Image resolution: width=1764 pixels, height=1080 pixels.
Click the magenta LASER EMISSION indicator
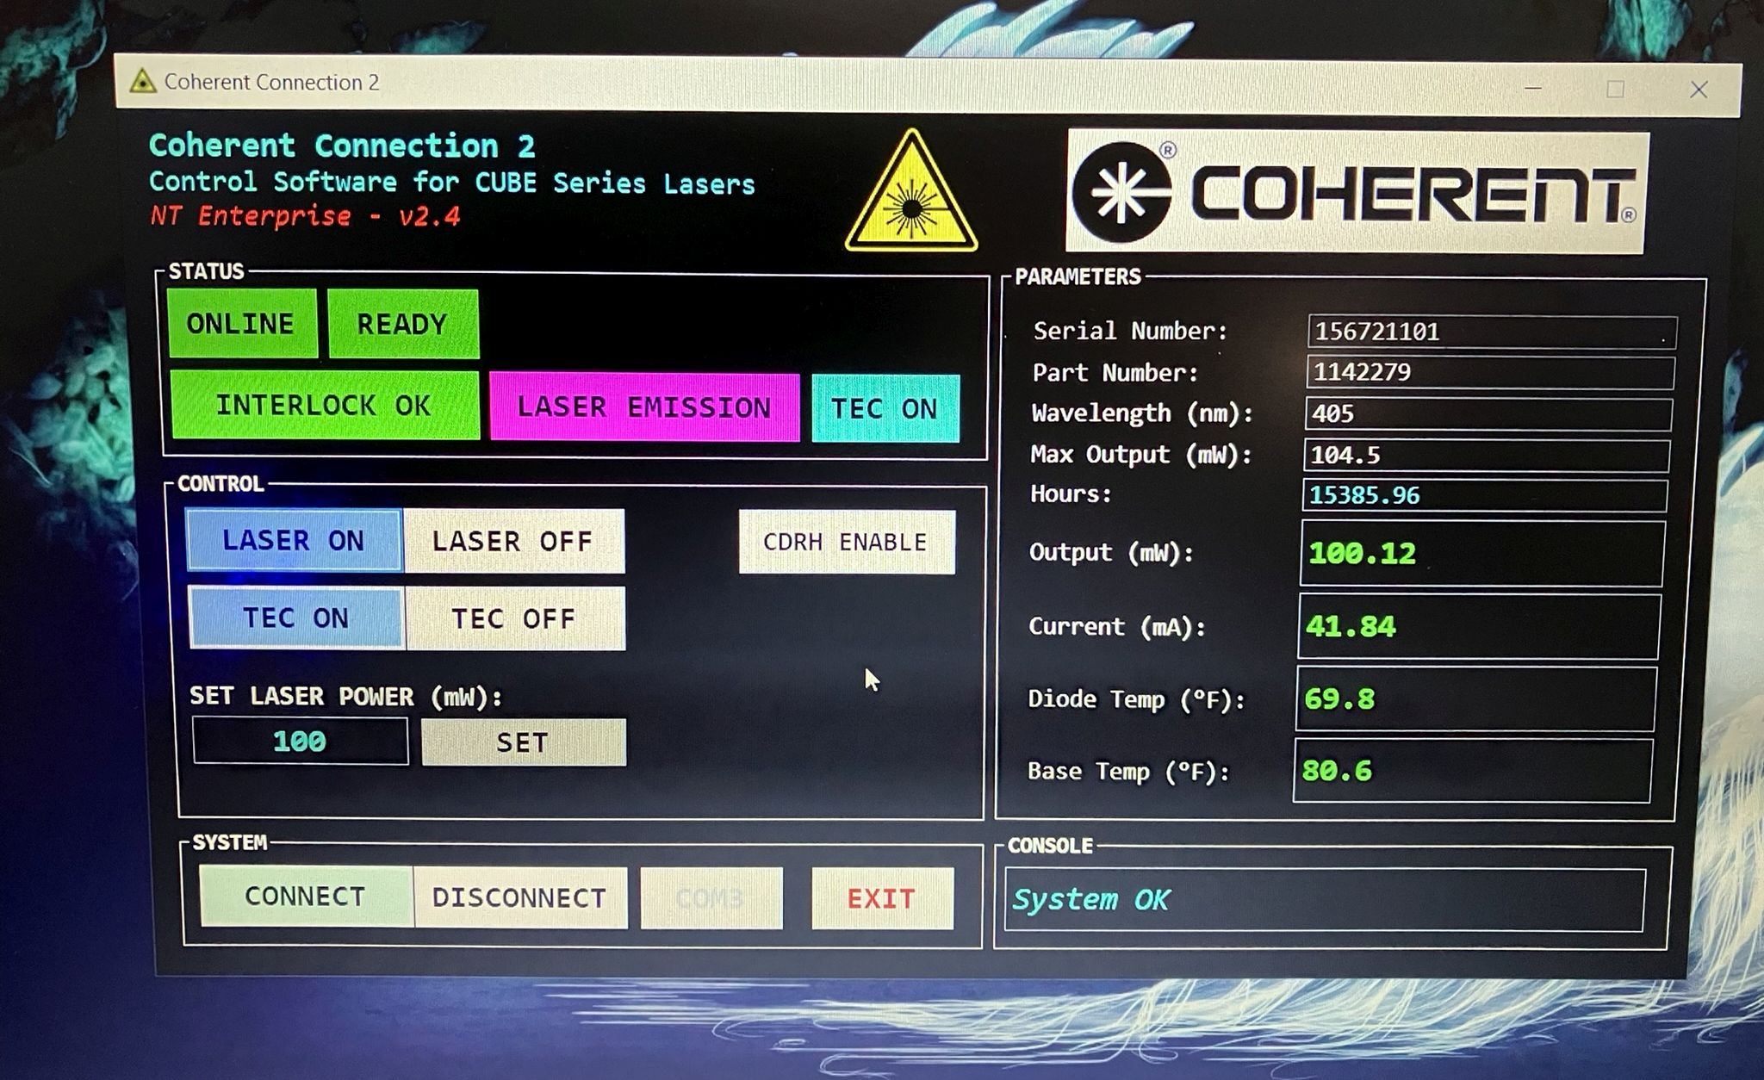(644, 407)
